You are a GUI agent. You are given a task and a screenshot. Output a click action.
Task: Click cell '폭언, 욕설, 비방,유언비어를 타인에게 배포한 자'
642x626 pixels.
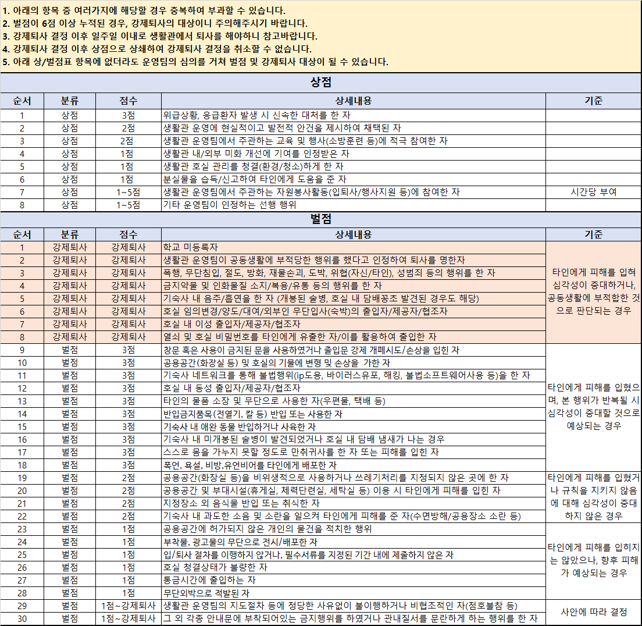coord(354,465)
